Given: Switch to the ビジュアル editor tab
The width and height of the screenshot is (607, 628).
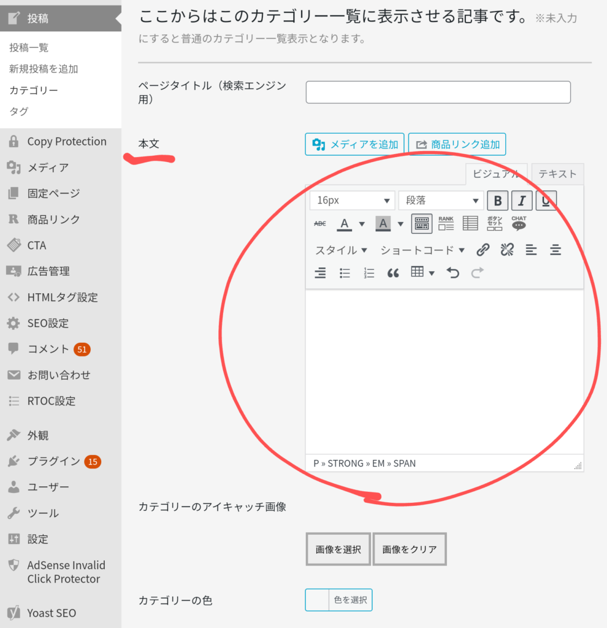Looking at the screenshot, I should click(496, 174).
